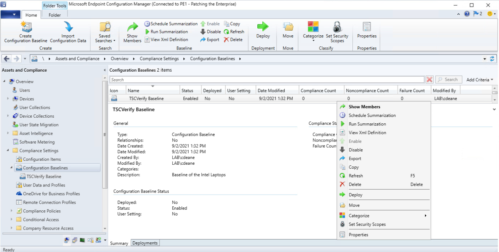Choose Export from the context menu
Screen dimensions: 499x252
click(384, 159)
